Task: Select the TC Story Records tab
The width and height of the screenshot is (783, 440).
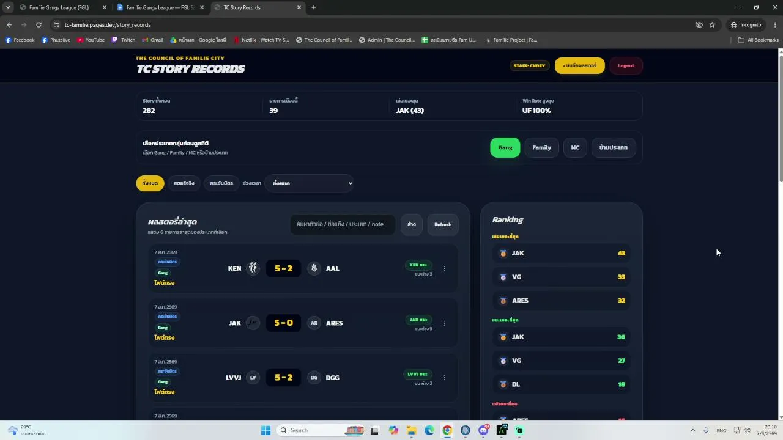Action: (258, 7)
